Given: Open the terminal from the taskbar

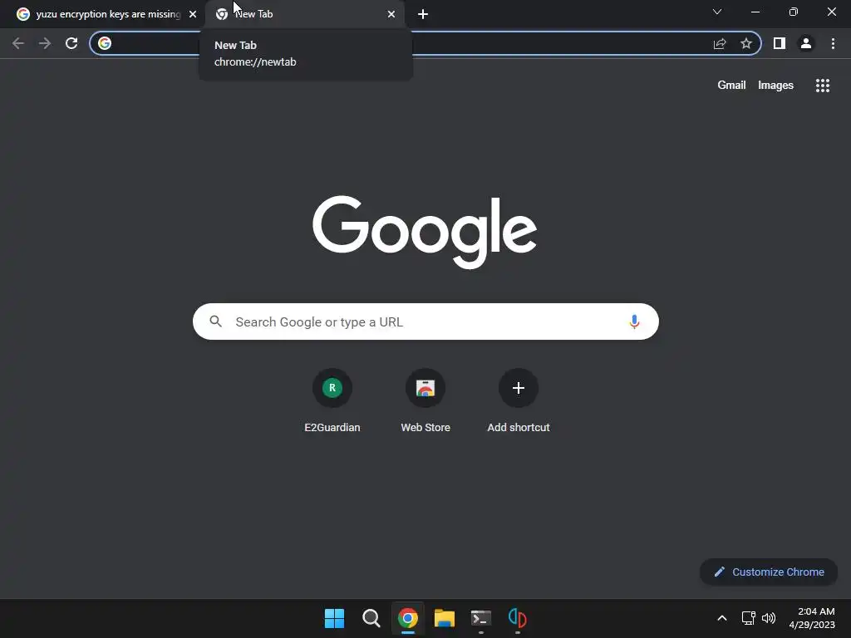Looking at the screenshot, I should coord(481,618).
